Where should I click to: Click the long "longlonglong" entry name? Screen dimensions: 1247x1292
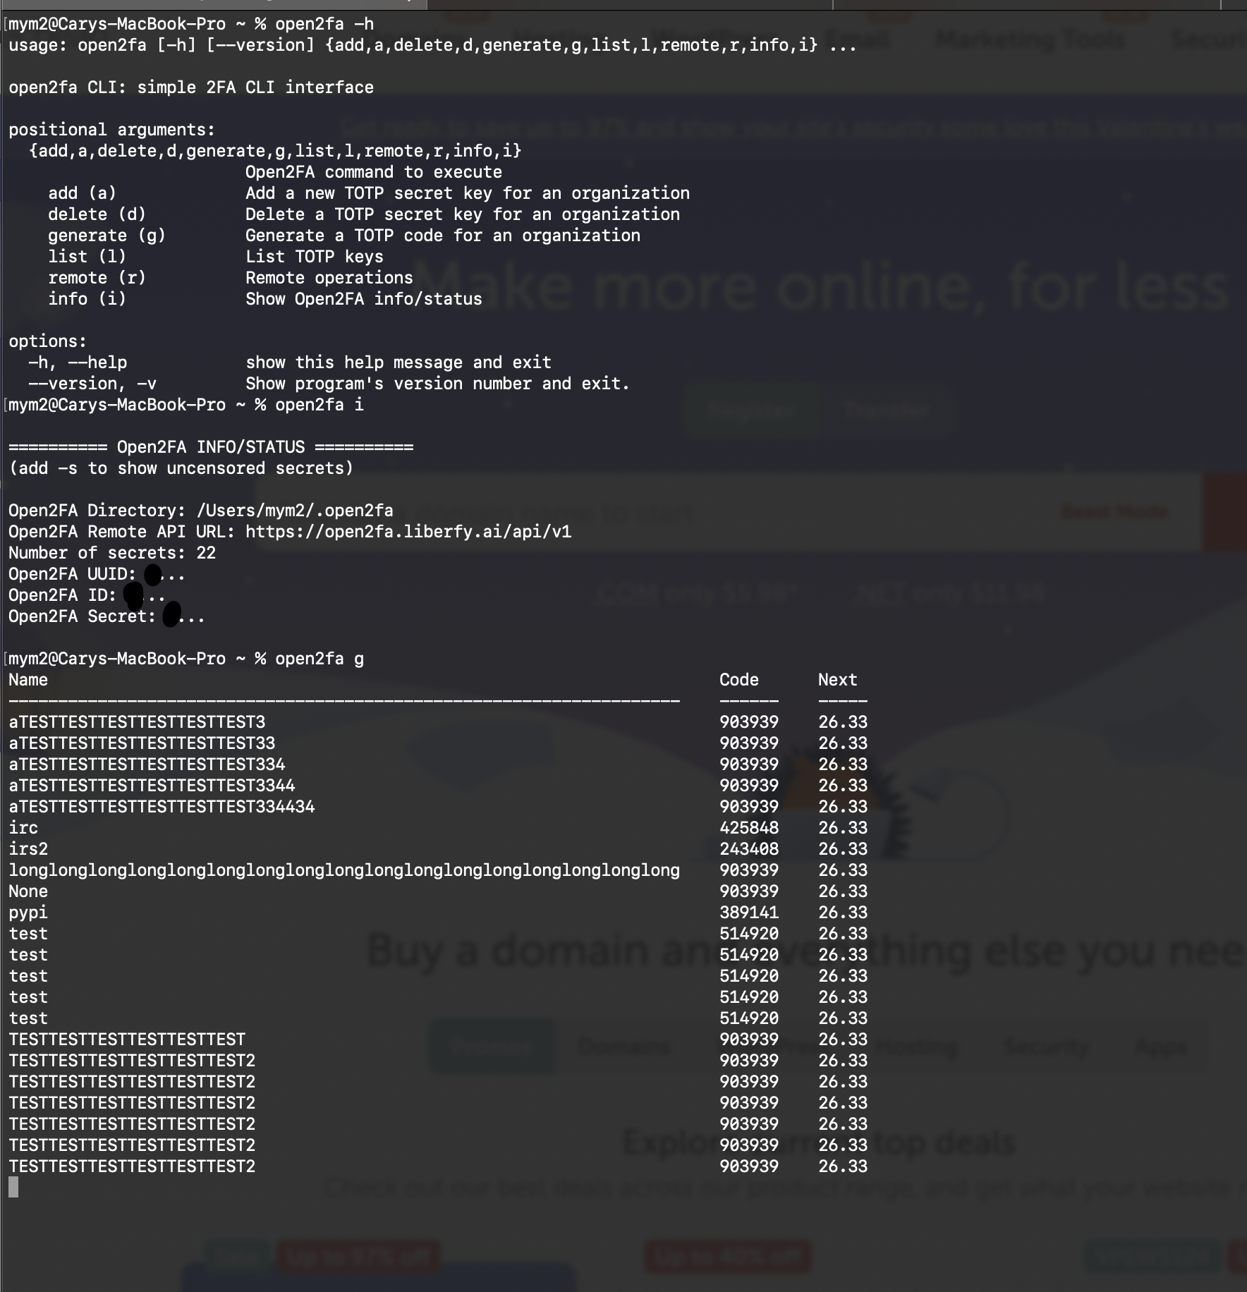(x=344, y=870)
